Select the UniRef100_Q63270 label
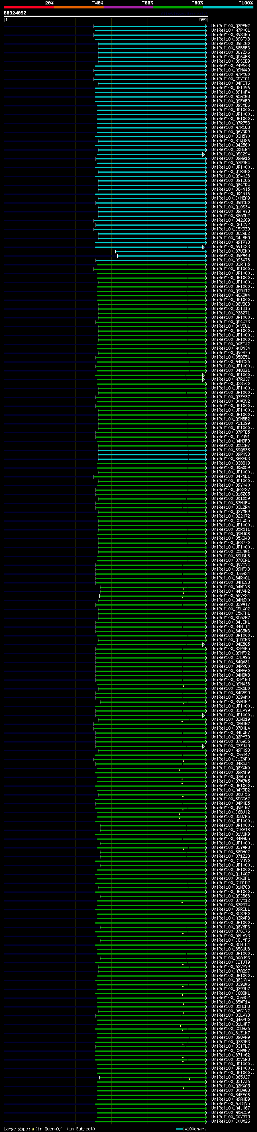The image size is (257, 1132). (x=230, y=543)
